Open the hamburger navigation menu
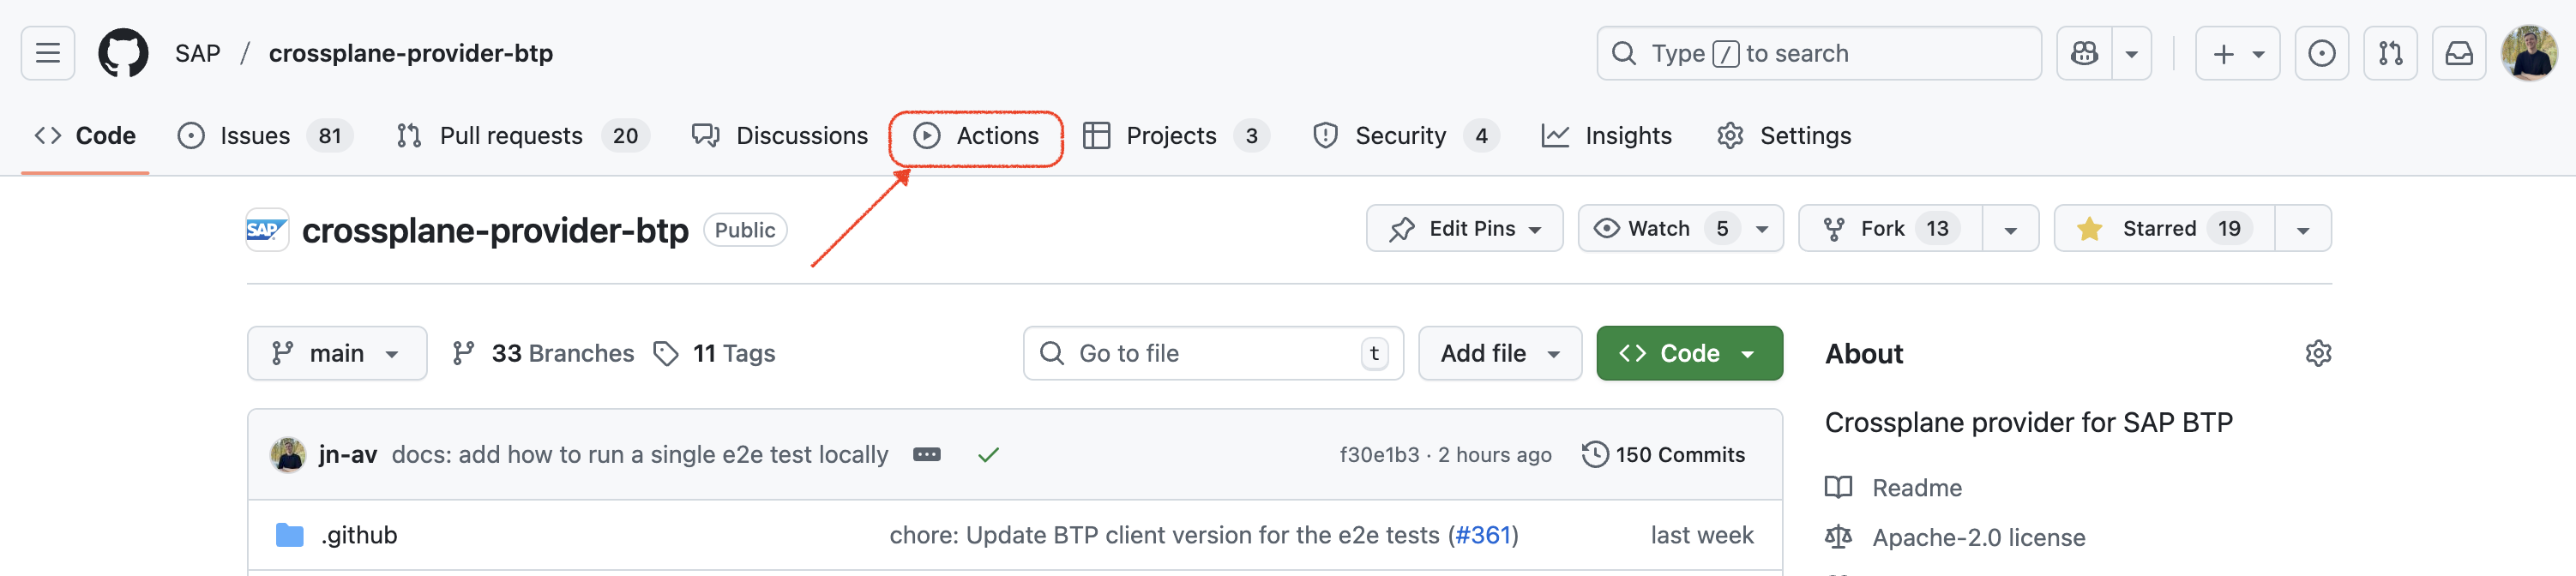This screenshot has height=576, width=2576. 47,53
